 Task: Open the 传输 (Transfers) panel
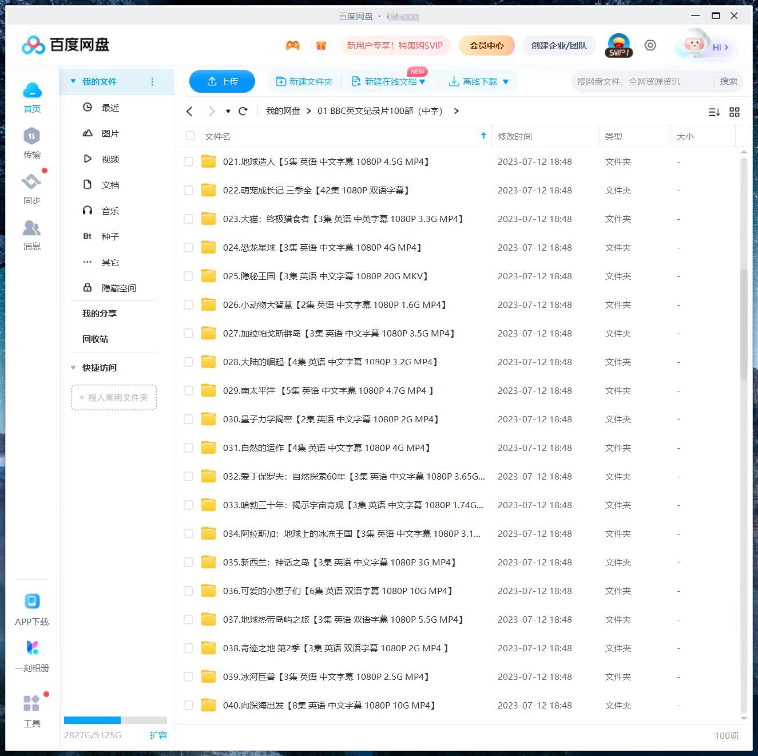[31, 143]
